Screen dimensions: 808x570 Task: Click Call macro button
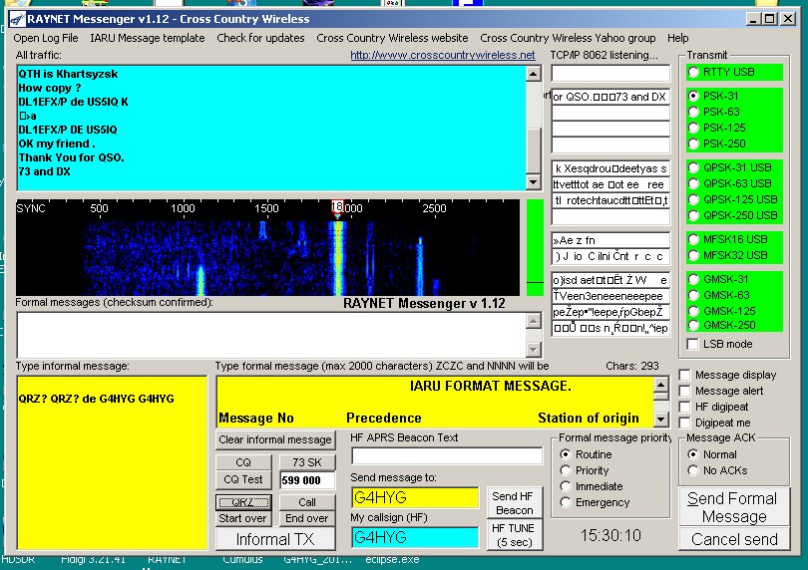307,502
